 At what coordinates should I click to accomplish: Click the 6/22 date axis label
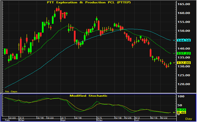164,118
